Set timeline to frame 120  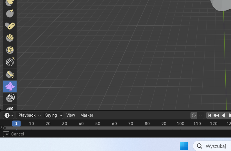point(214,123)
